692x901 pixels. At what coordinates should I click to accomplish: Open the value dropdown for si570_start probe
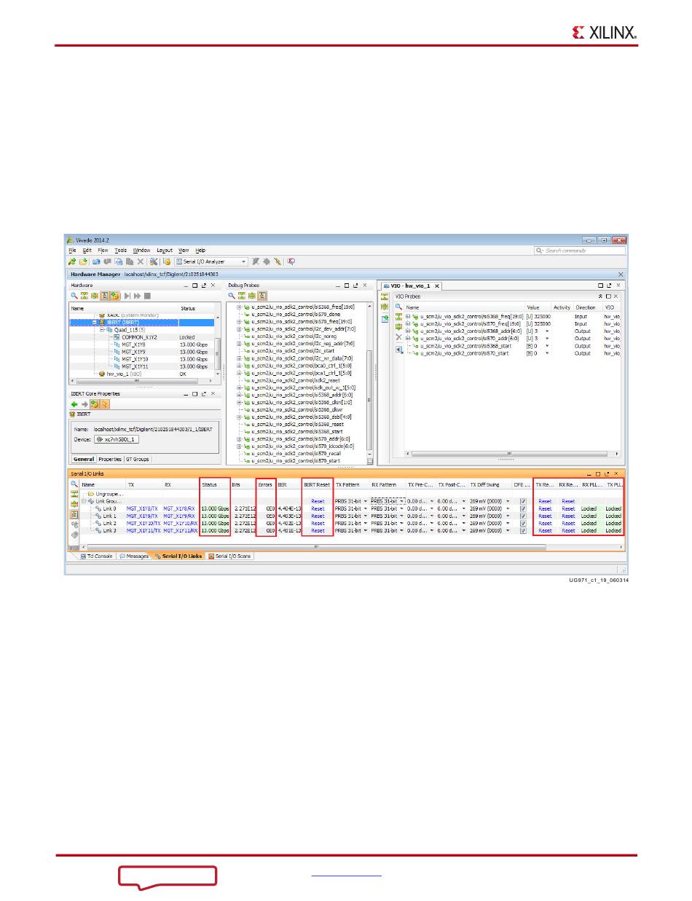[x=547, y=353]
